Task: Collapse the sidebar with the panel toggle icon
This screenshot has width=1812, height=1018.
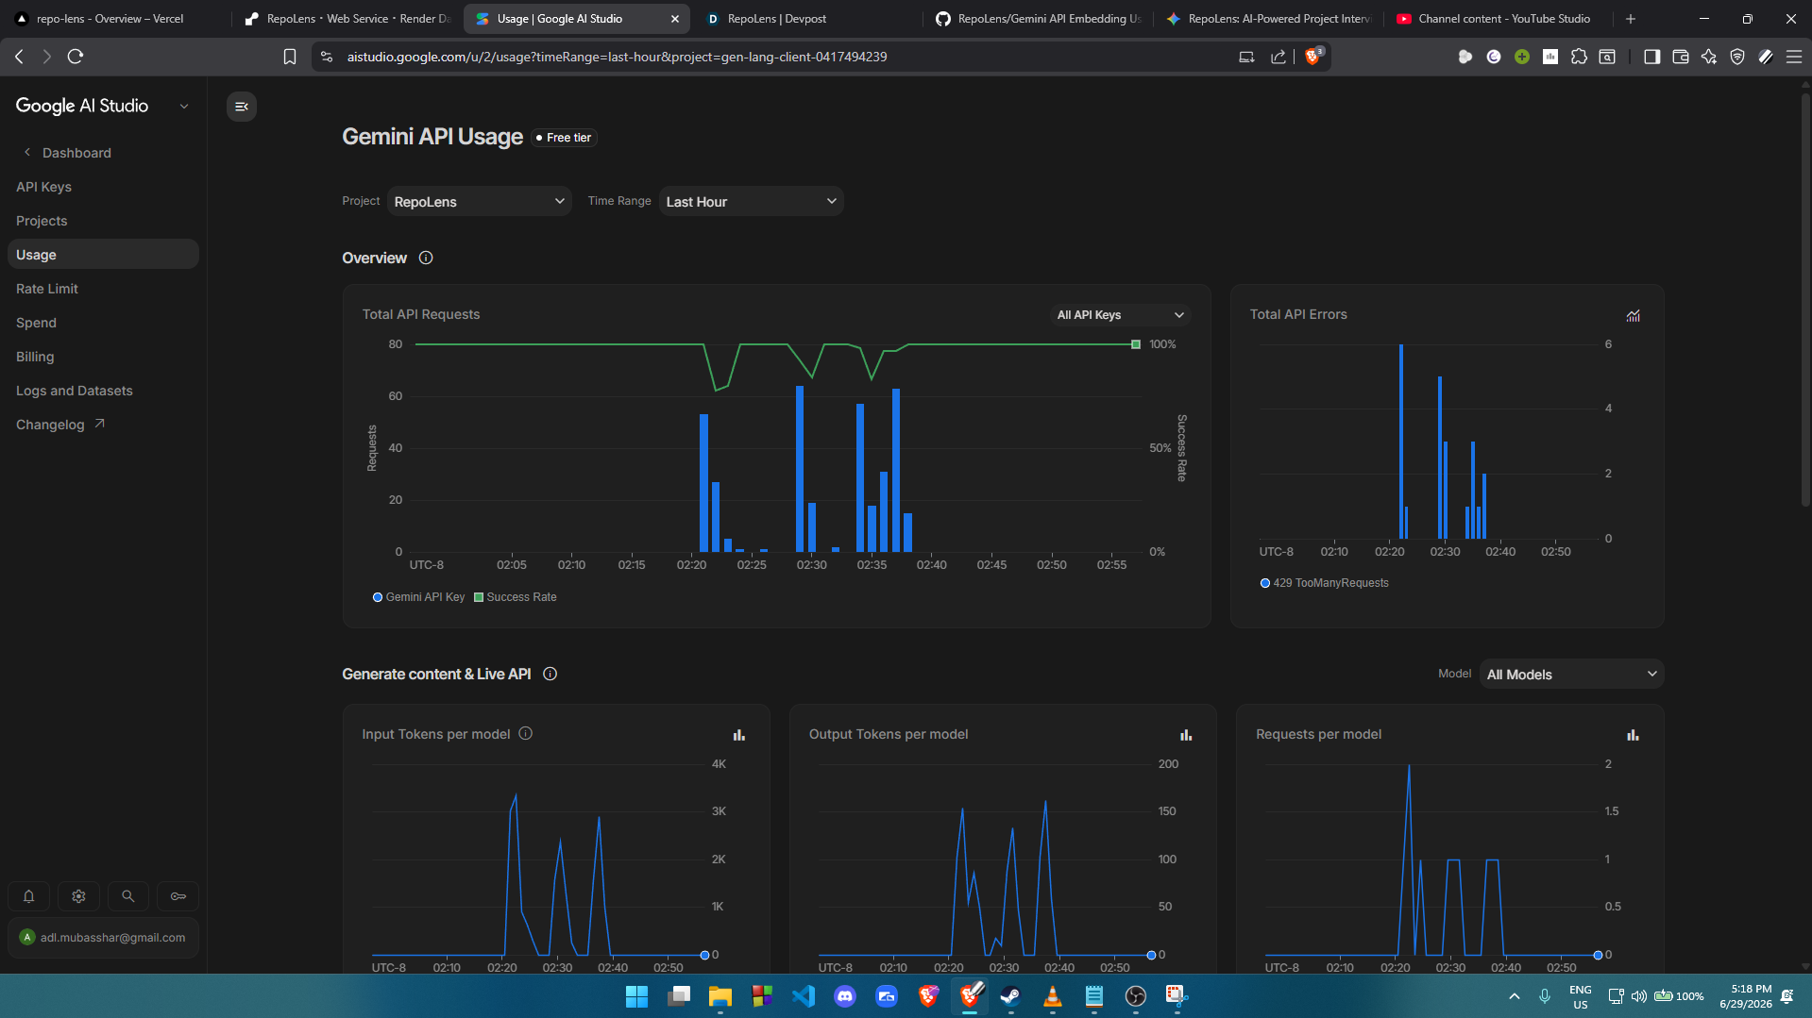Action: click(x=242, y=107)
